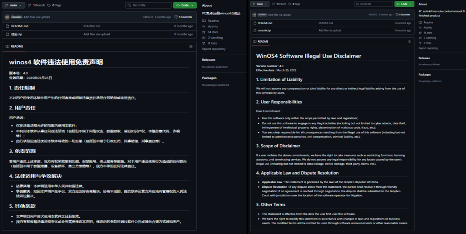
Task: Click the '2. User Responsibilities' heading
Action: 279,102
